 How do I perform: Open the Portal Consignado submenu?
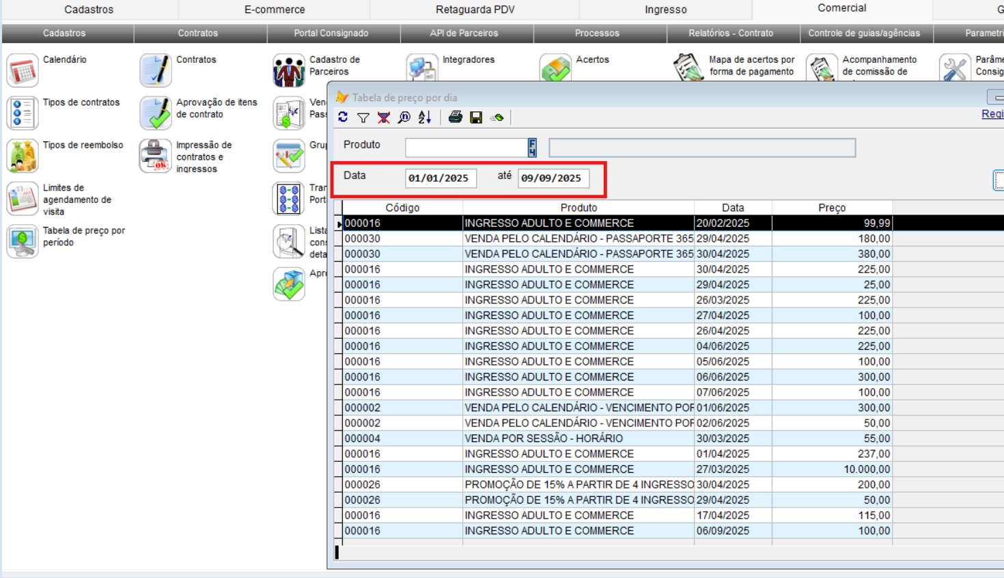point(331,33)
